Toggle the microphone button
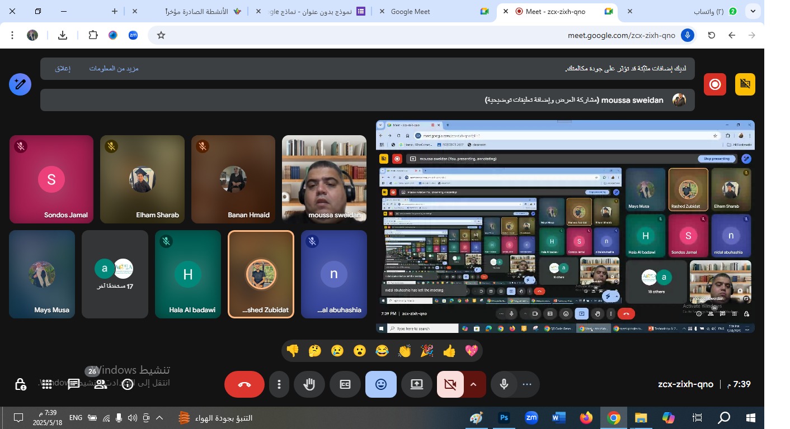 [504, 384]
